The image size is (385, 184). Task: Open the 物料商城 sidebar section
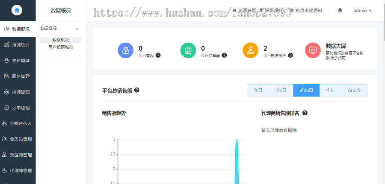pyautogui.click(x=18, y=61)
